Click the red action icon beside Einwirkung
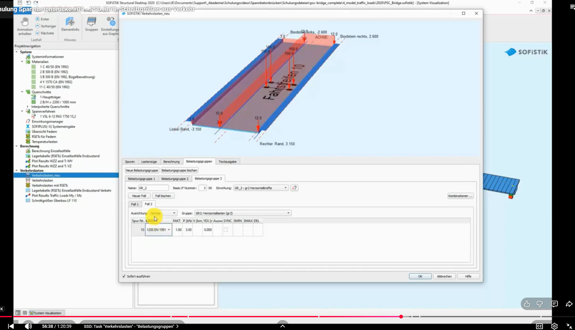The height and width of the screenshot is (330, 575). (x=294, y=188)
